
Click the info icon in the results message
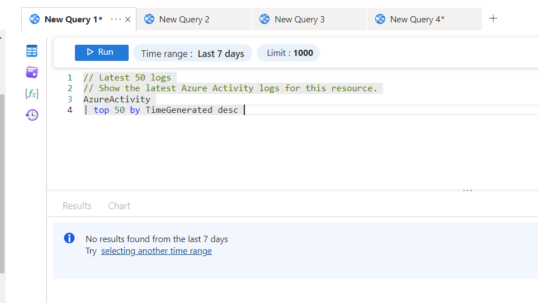click(69, 238)
